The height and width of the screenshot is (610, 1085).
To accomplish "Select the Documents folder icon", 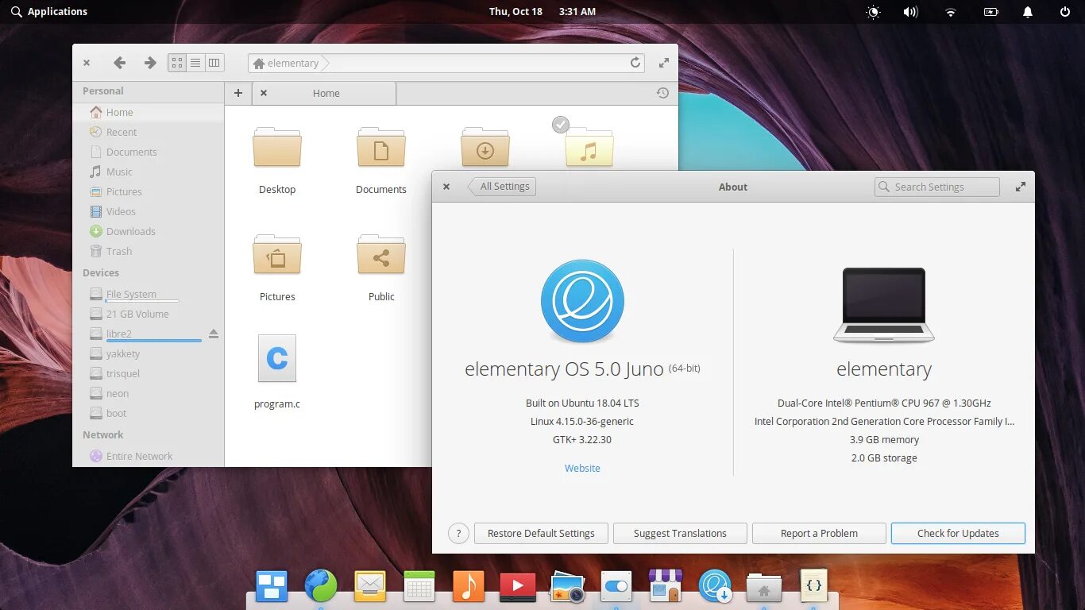I will tap(381, 148).
